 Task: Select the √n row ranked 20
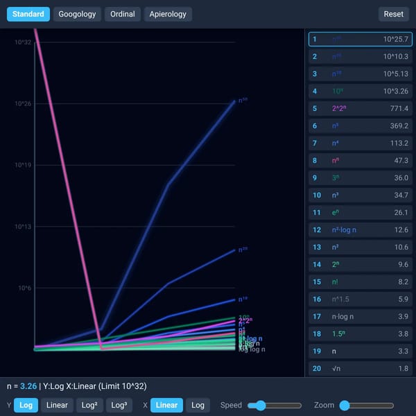click(x=361, y=369)
